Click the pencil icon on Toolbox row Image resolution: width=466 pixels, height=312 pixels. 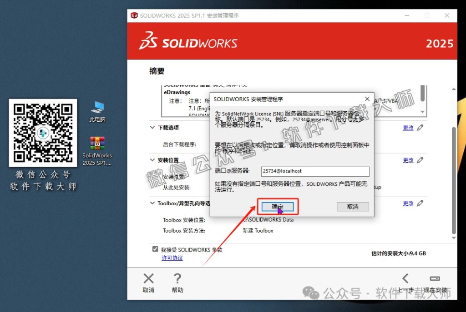pyautogui.click(x=421, y=203)
